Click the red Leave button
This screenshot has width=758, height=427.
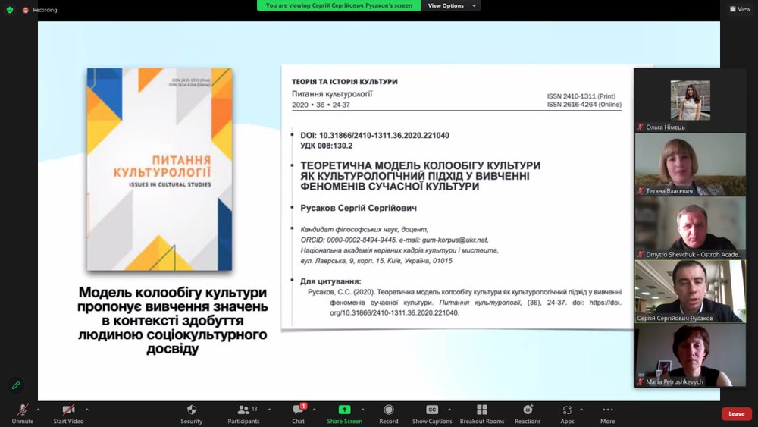point(736,413)
